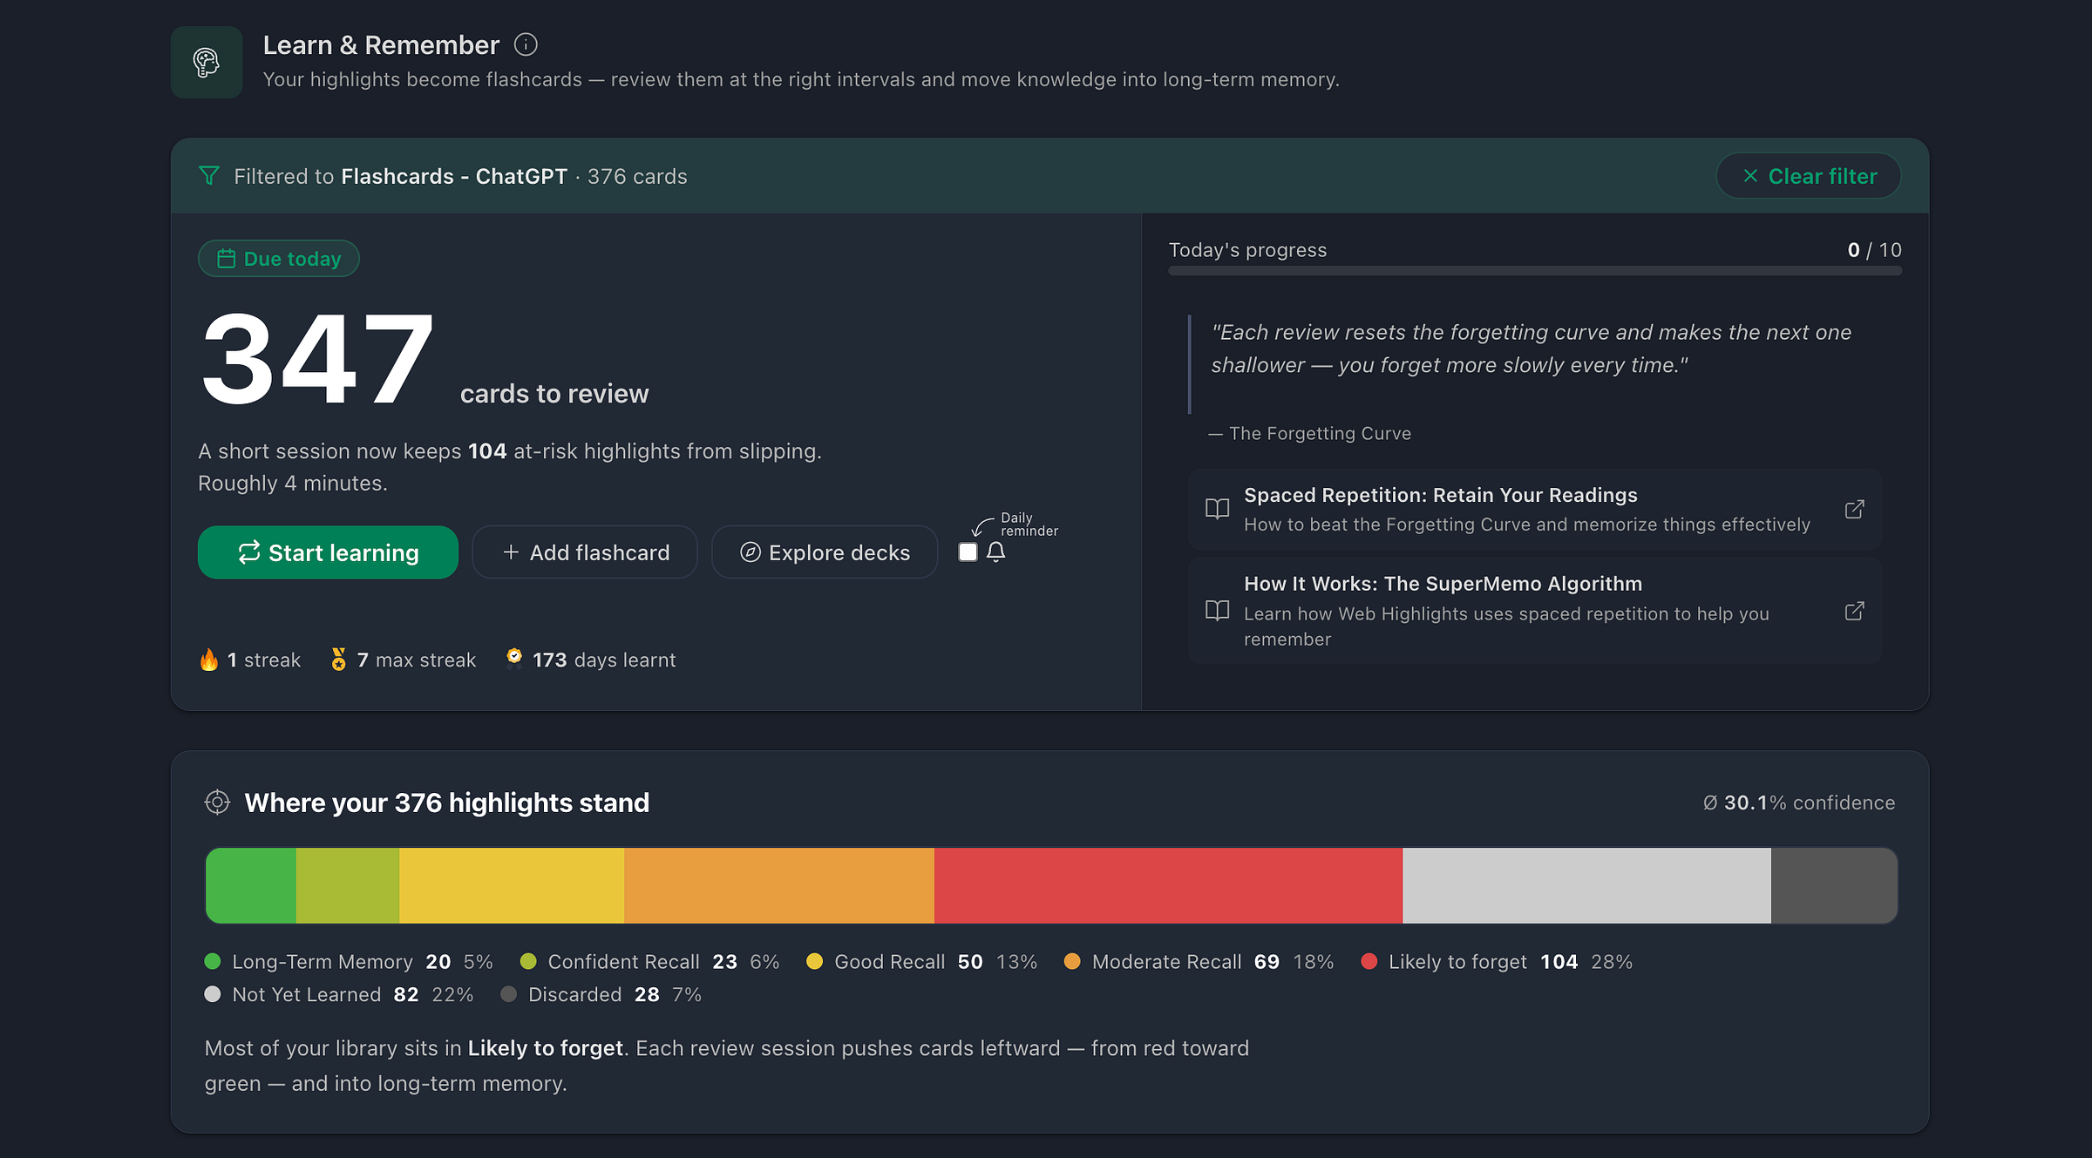2092x1158 pixels.
Task: Open Explore decks
Action: click(x=825, y=552)
